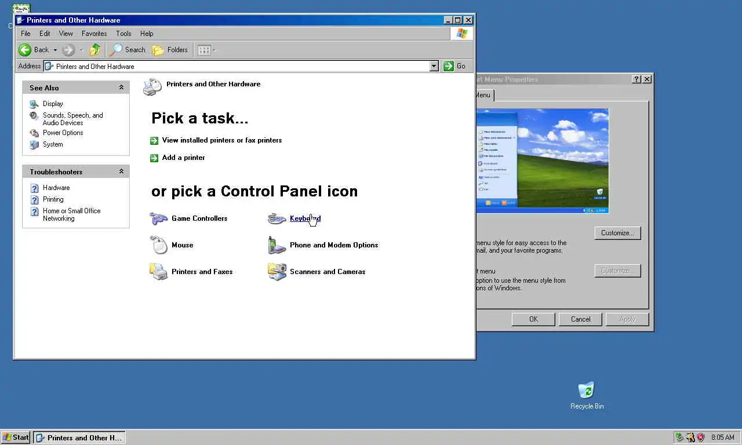This screenshot has width=742, height=445.
Task: Click the Safely Remove Hardware tray icon
Action: tap(680, 437)
